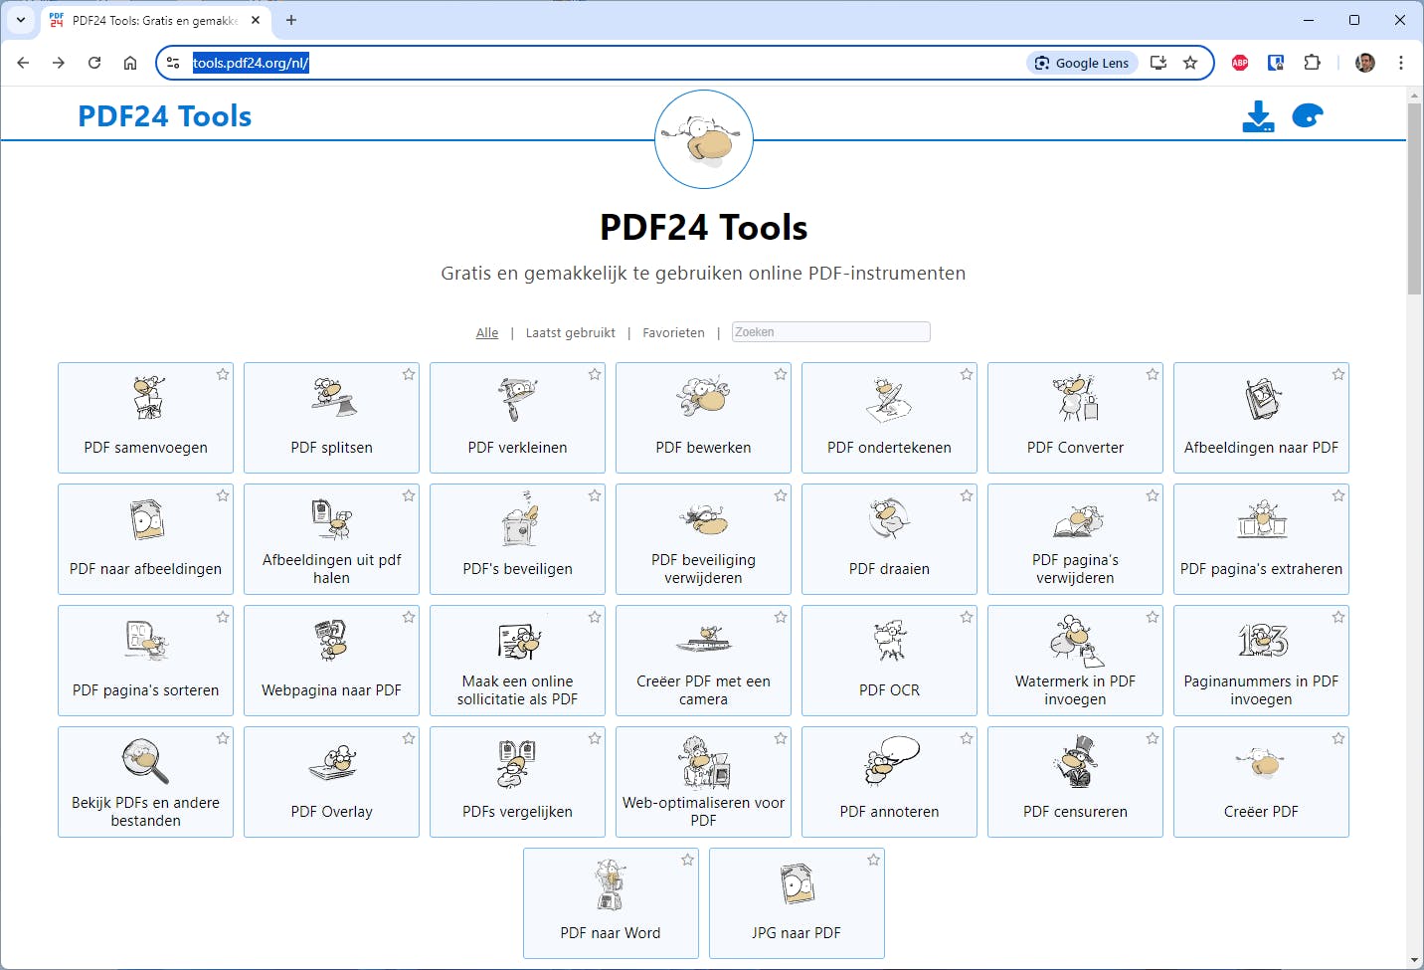Open the Chrome three-dot menu
Viewport: 1424px width, 970px height.
(1401, 63)
